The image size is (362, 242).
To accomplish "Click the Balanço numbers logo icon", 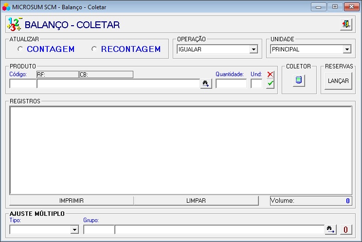I will click(14, 24).
